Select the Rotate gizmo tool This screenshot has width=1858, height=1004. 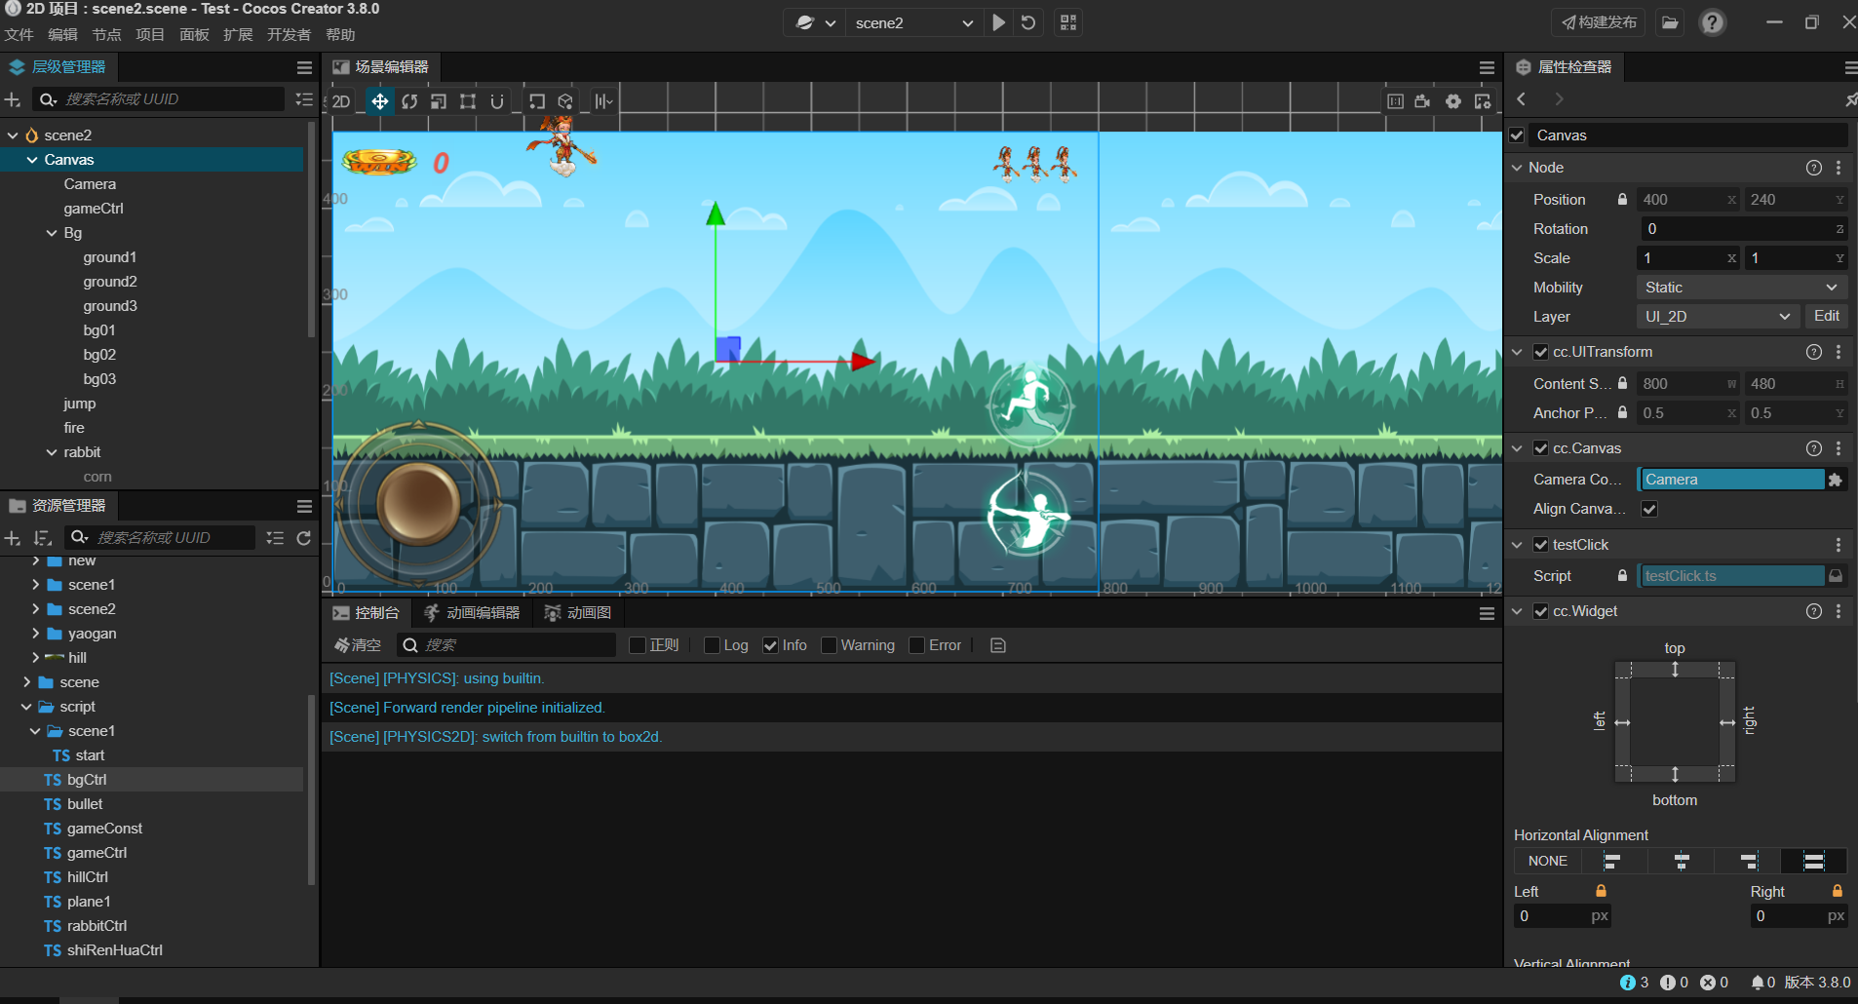[409, 101]
